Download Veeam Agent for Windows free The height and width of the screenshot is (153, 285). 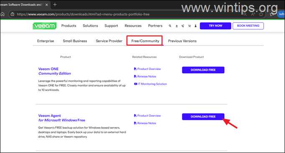[x=203, y=117]
